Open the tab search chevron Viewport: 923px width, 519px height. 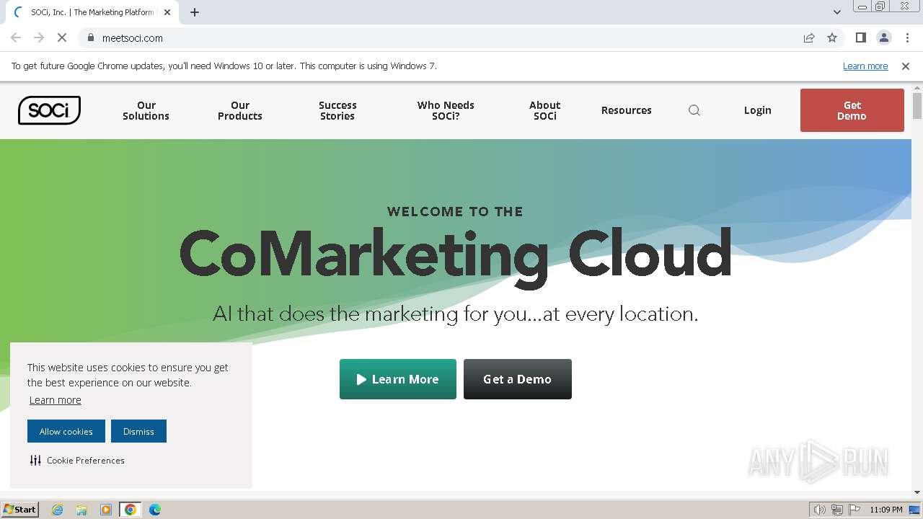(837, 12)
